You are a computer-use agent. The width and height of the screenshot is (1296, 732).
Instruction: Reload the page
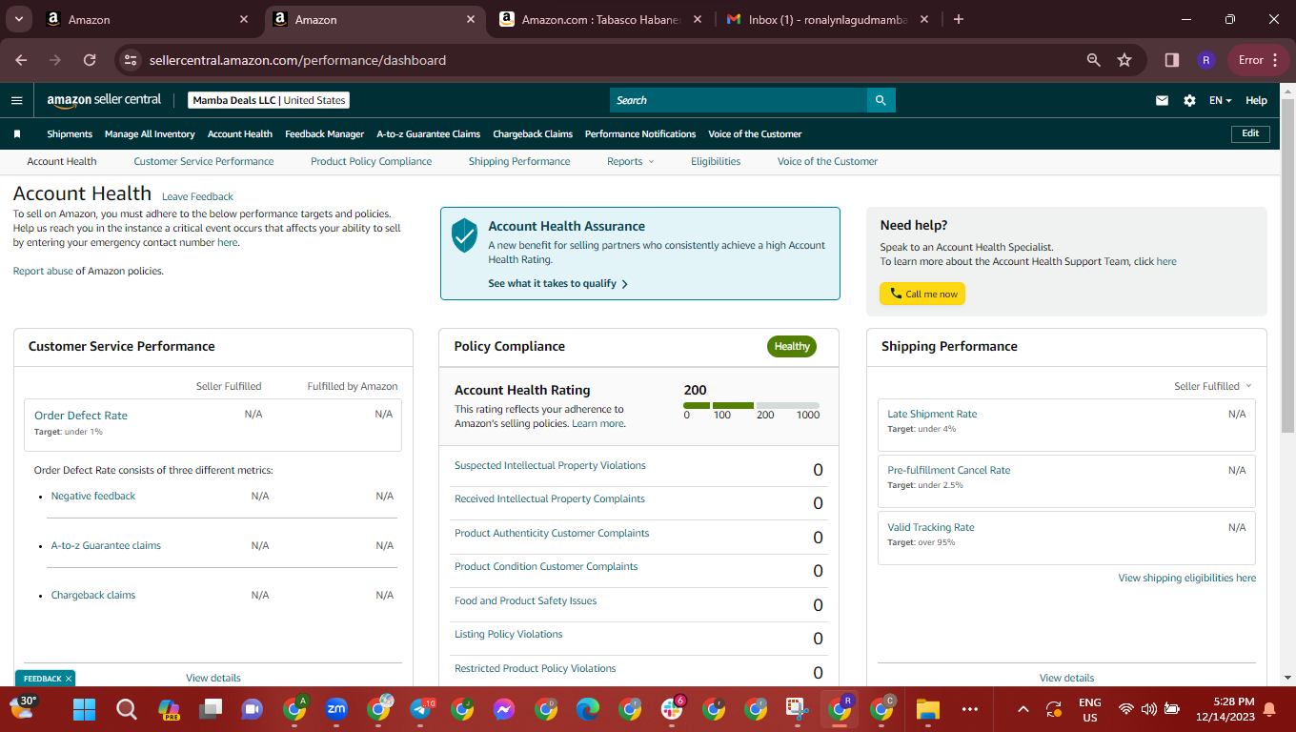90,60
